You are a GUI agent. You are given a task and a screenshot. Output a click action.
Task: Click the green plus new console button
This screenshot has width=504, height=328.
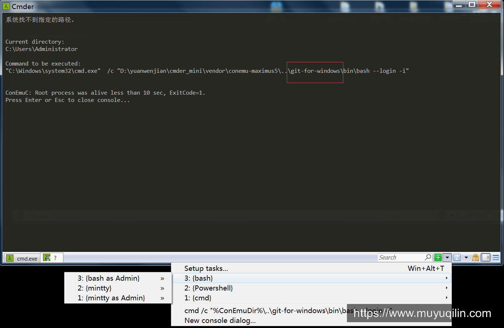[x=438, y=257]
